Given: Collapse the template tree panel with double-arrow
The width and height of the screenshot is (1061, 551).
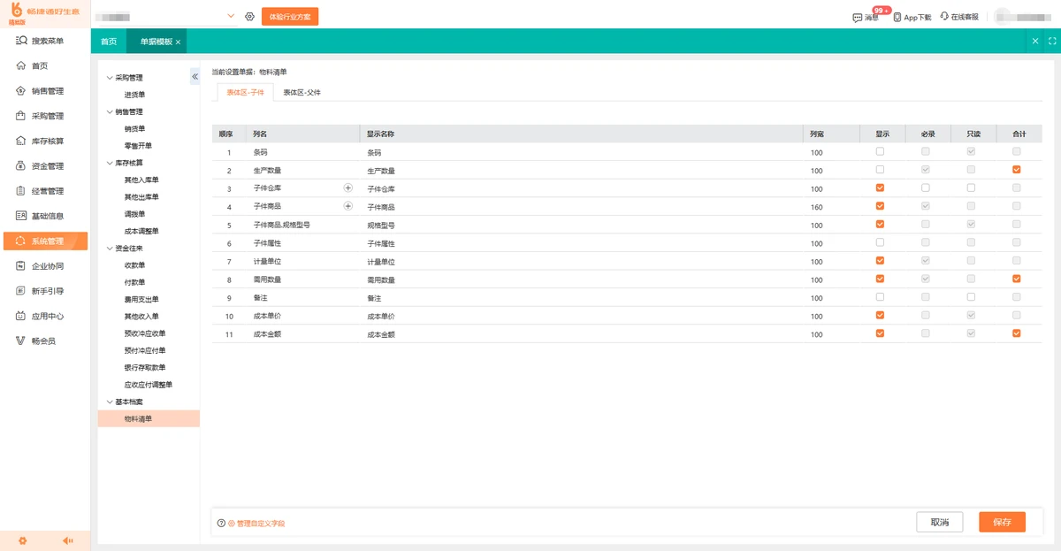Looking at the screenshot, I should click(195, 78).
